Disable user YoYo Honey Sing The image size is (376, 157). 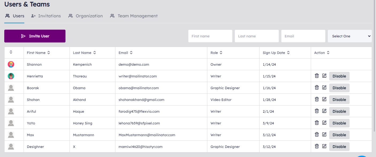[x=339, y=123]
